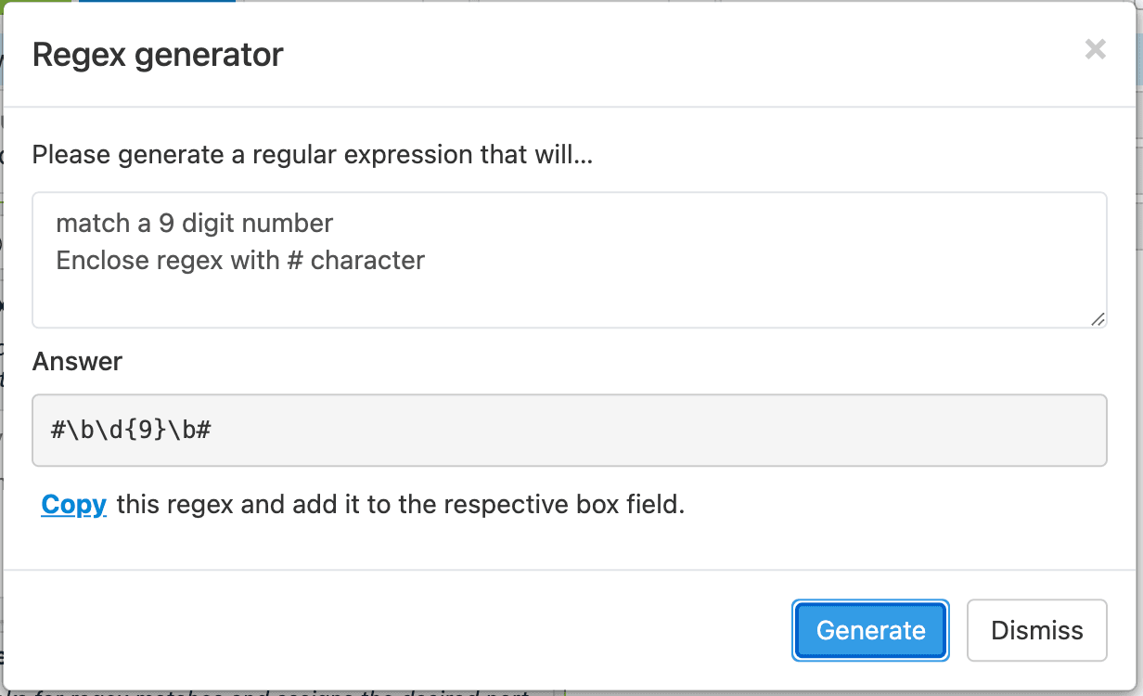Click the italic page text below the dialog
Viewport: 1143px width, 696px height.
[278, 692]
